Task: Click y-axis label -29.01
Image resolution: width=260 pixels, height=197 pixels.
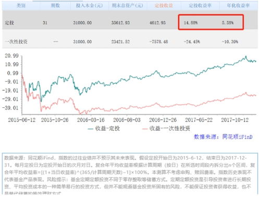Action: point(10,99)
